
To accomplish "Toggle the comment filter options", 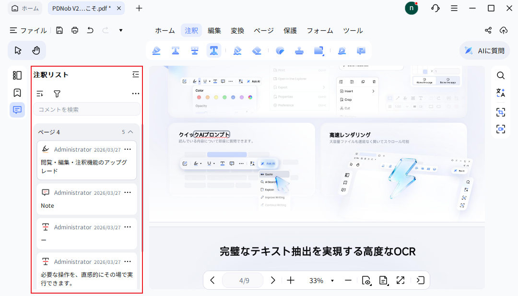I will pyautogui.click(x=57, y=94).
